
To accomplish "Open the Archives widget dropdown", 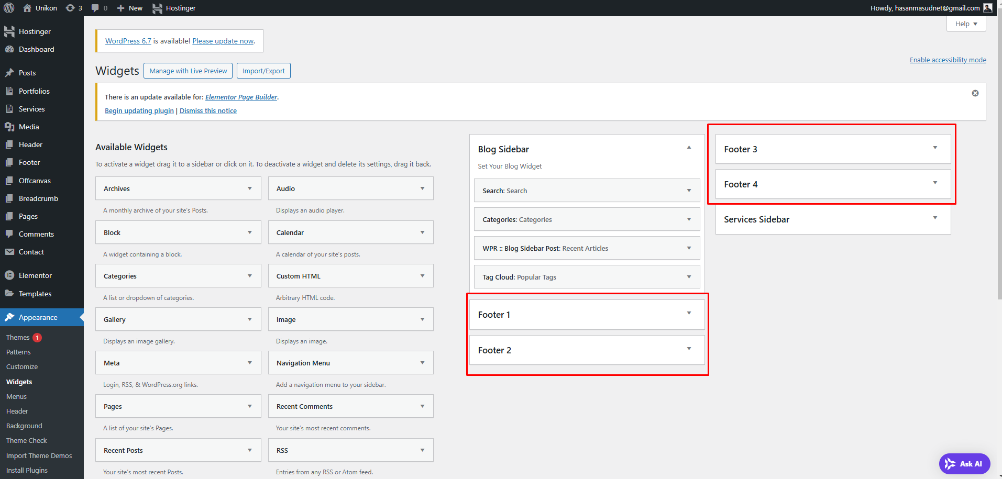I will (x=250, y=188).
